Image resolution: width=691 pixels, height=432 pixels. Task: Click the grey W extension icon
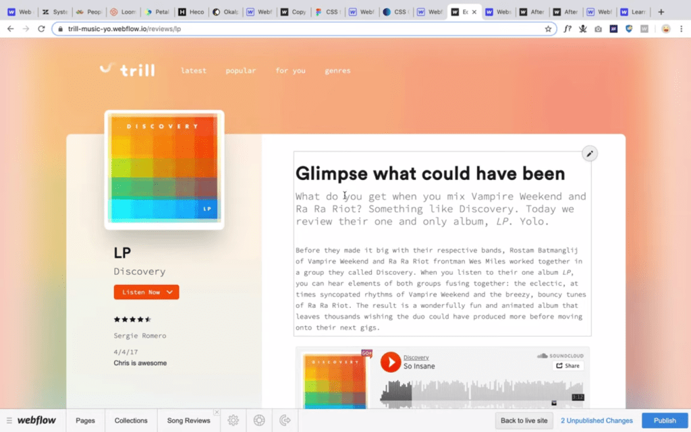coord(644,29)
